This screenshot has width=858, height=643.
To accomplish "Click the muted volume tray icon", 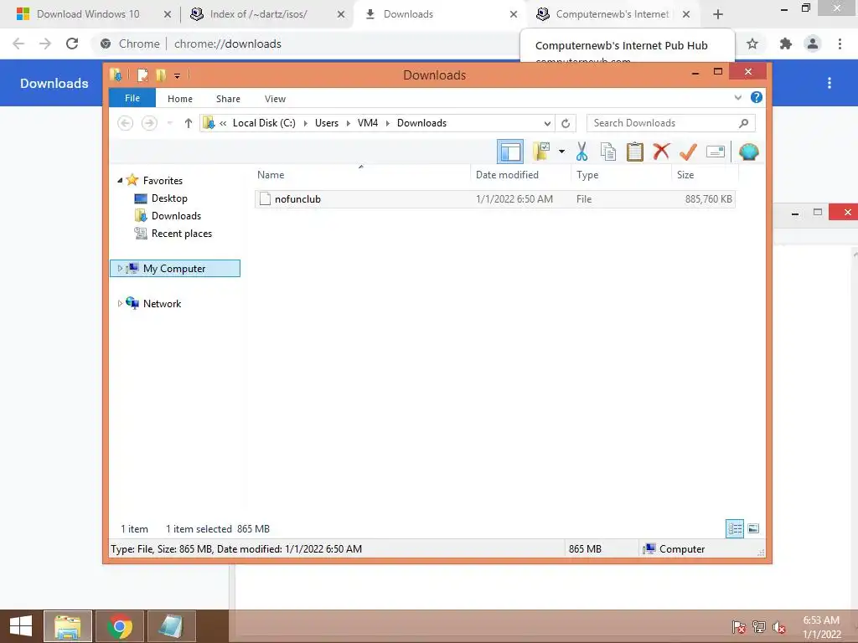I will point(779,627).
